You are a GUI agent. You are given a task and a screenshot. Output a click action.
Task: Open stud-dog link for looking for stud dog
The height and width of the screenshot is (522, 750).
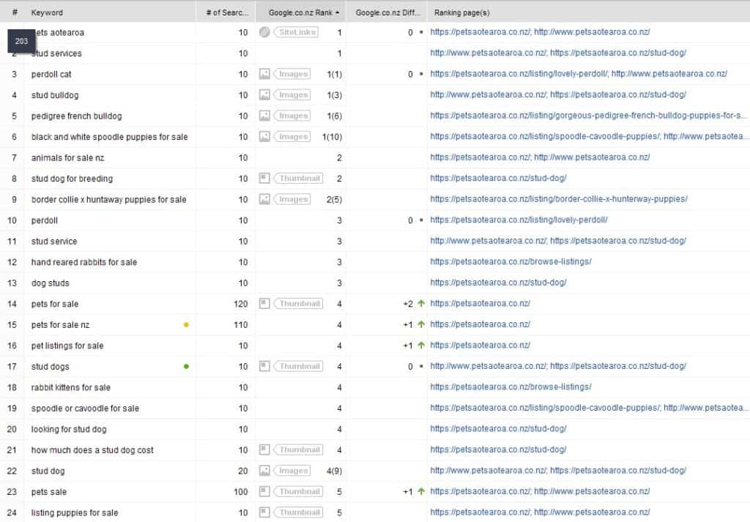click(498, 429)
